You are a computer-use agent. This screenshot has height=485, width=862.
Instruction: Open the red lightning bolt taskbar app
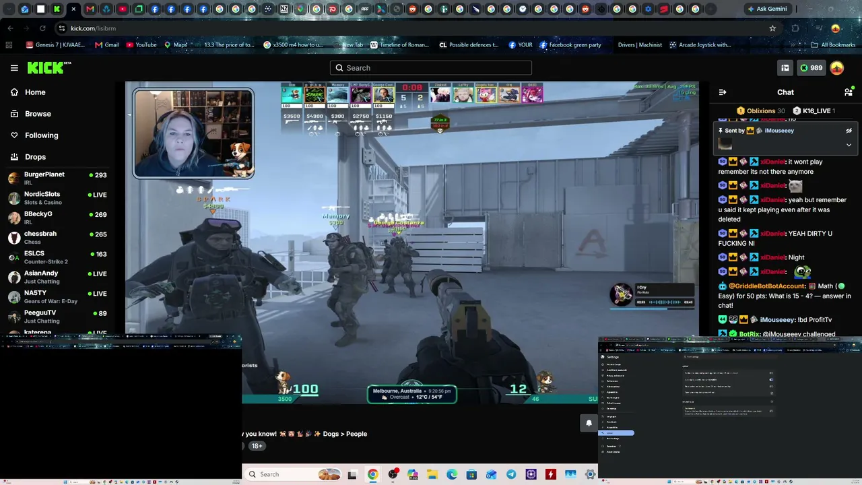click(x=551, y=474)
